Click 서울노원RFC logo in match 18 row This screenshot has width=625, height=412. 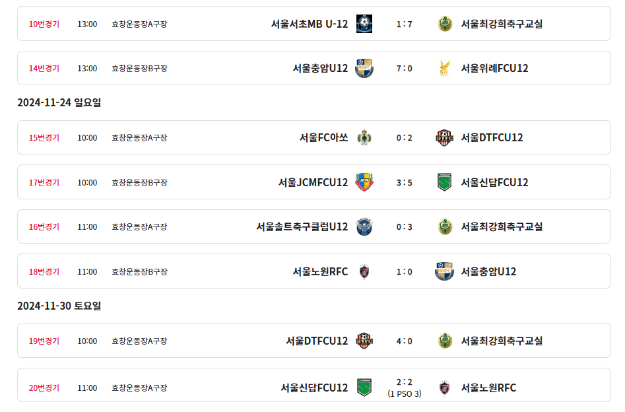tap(364, 271)
